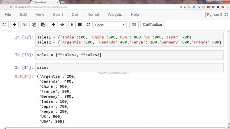Open the Insert menu
Screen dimensions: 230x129
(x=58, y=14)
